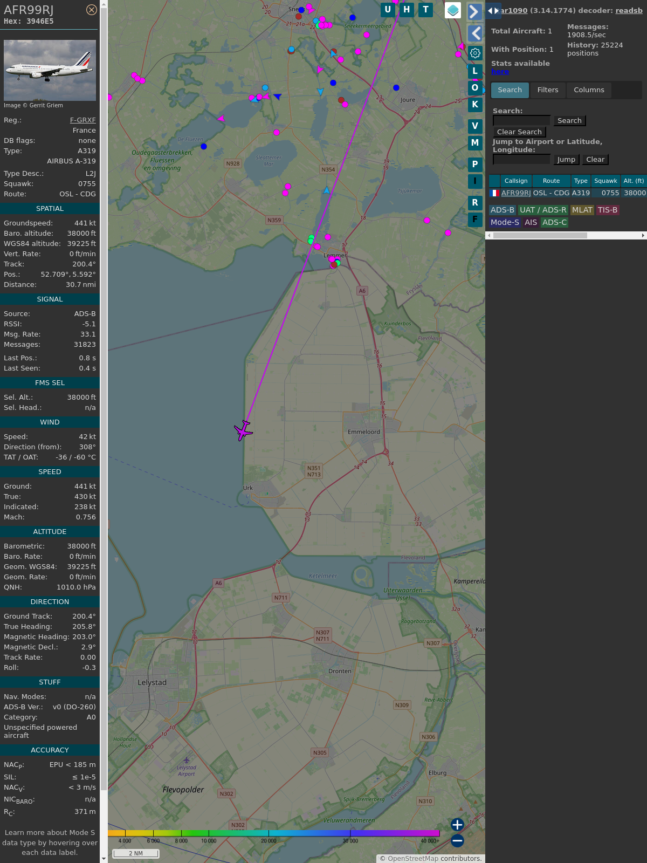Click the right chevron sidebar arrow
The height and width of the screenshot is (863, 647).
474,12
